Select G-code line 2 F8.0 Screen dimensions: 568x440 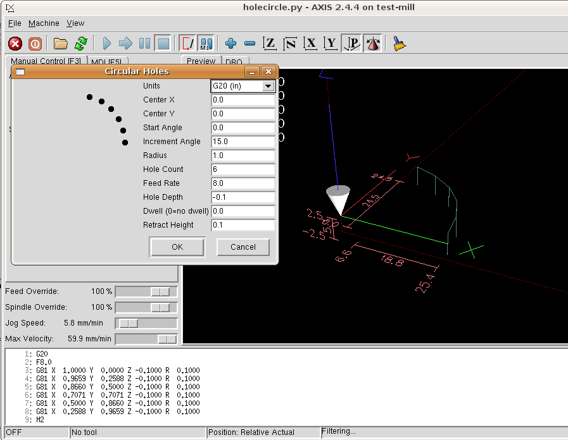pyautogui.click(x=44, y=362)
